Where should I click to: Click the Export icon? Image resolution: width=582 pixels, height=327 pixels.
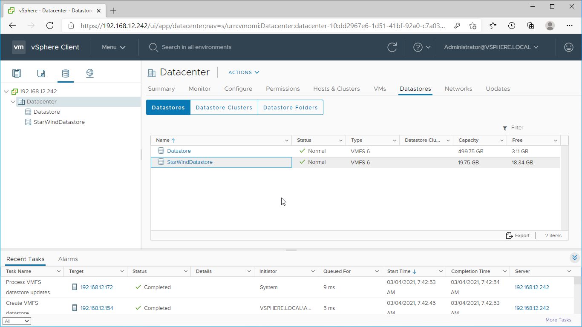coord(509,235)
